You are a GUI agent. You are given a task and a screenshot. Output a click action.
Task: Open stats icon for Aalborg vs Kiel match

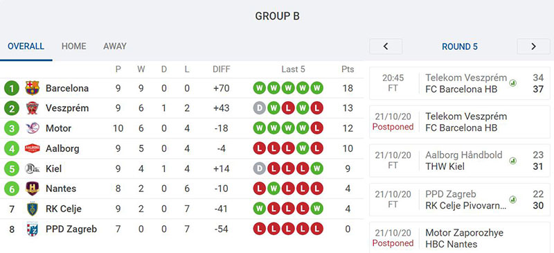[x=512, y=161]
